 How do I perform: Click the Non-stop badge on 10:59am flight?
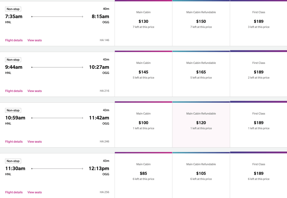click(x=13, y=110)
